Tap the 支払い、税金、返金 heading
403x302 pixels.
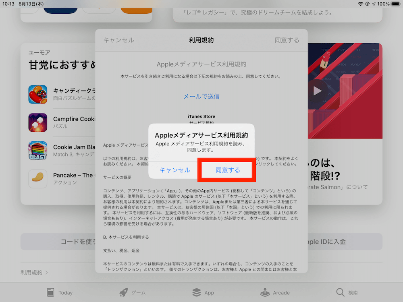pos(121,250)
